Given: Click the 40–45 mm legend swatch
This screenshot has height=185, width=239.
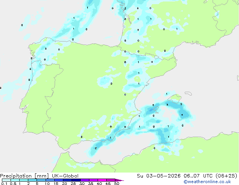Looking at the screenshot, I should [x=102, y=180].
